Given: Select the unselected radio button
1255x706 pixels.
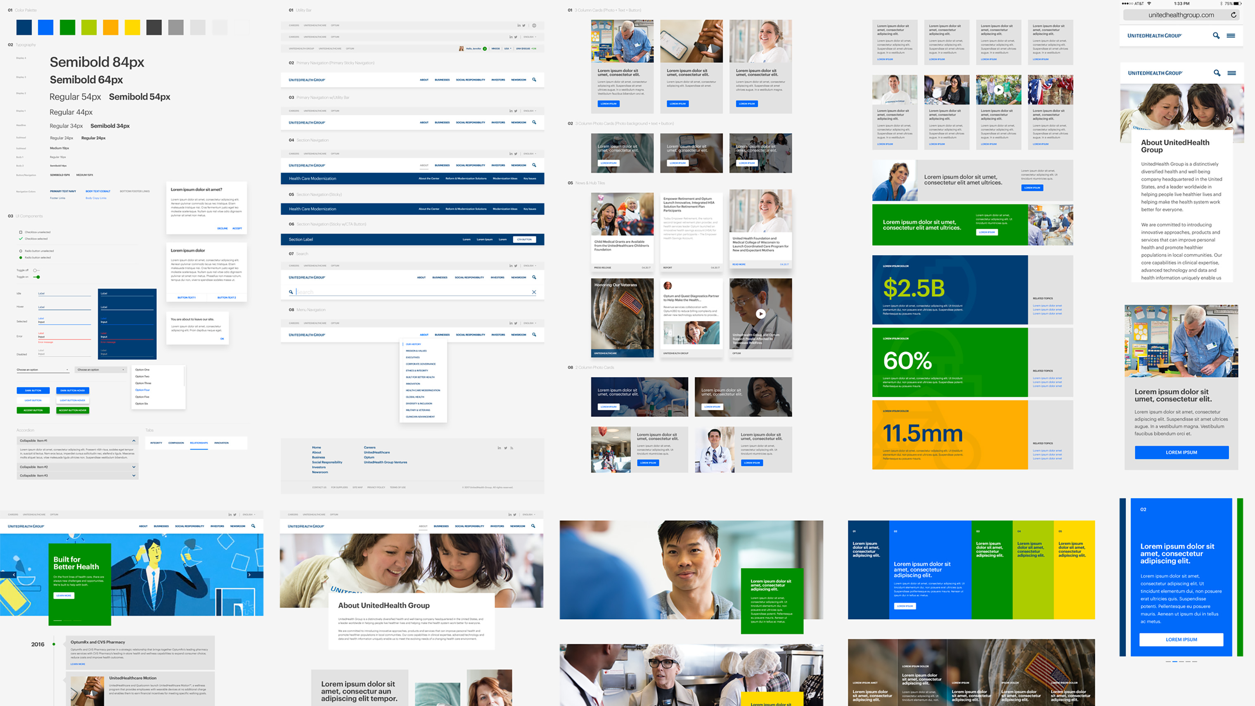Looking at the screenshot, I should pos(21,251).
